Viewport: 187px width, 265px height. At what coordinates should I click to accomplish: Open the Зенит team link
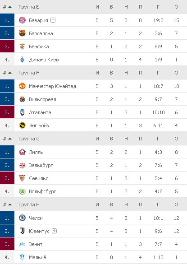36,244
